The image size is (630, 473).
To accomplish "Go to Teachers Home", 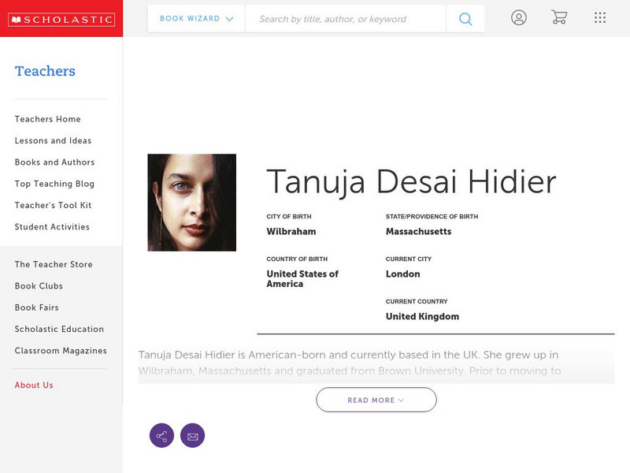I will [48, 119].
